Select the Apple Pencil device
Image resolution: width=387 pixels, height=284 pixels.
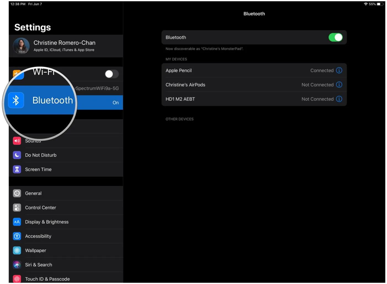click(x=254, y=70)
